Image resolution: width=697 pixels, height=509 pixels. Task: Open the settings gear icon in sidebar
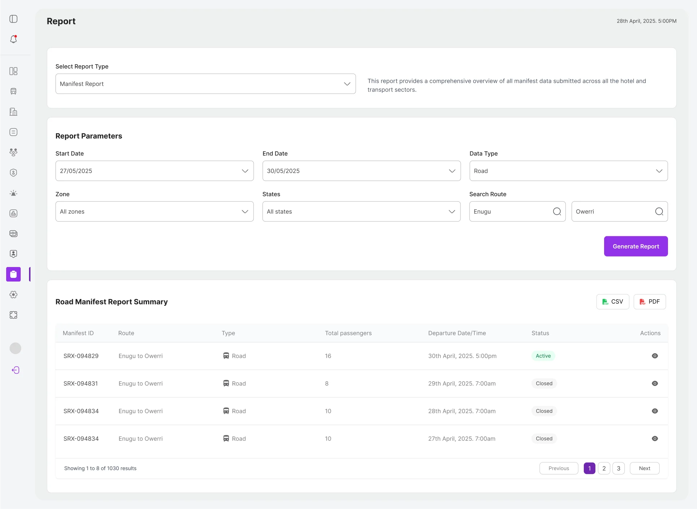tap(13, 295)
